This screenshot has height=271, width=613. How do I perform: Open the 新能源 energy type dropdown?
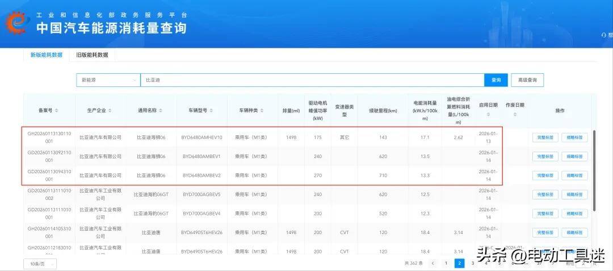point(108,80)
